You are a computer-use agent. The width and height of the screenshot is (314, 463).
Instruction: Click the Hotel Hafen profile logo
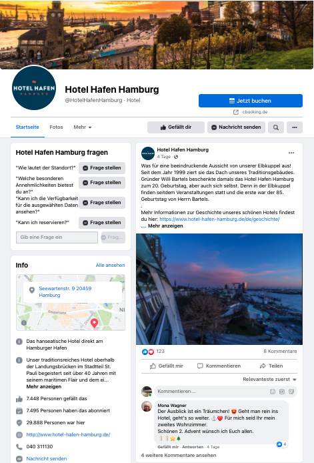(34, 87)
